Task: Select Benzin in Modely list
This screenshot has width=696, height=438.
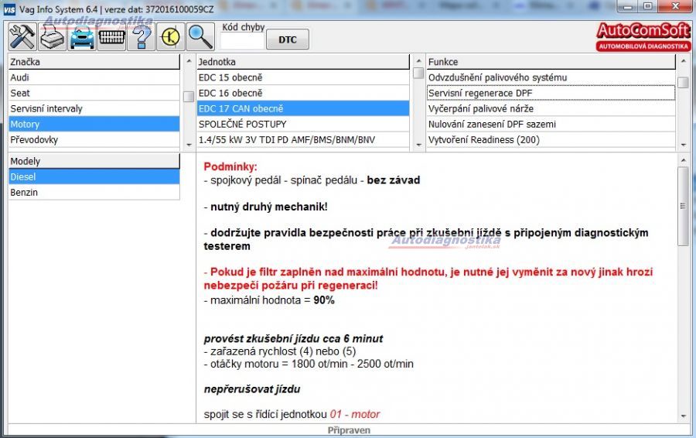Action: coord(94,193)
